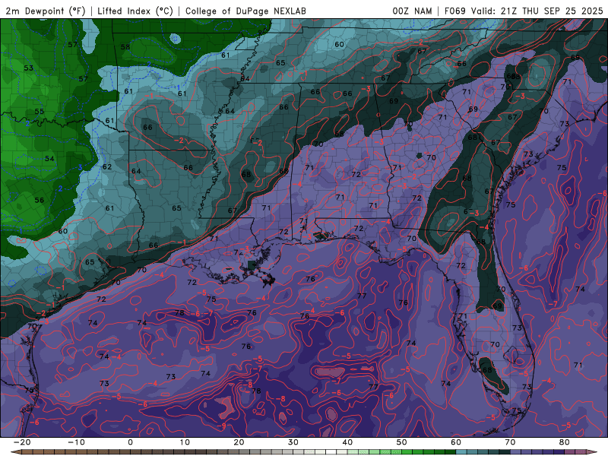This screenshot has width=608, height=456.
Task: Click the dewpoint value 55 on the map
Action: pos(40,111)
